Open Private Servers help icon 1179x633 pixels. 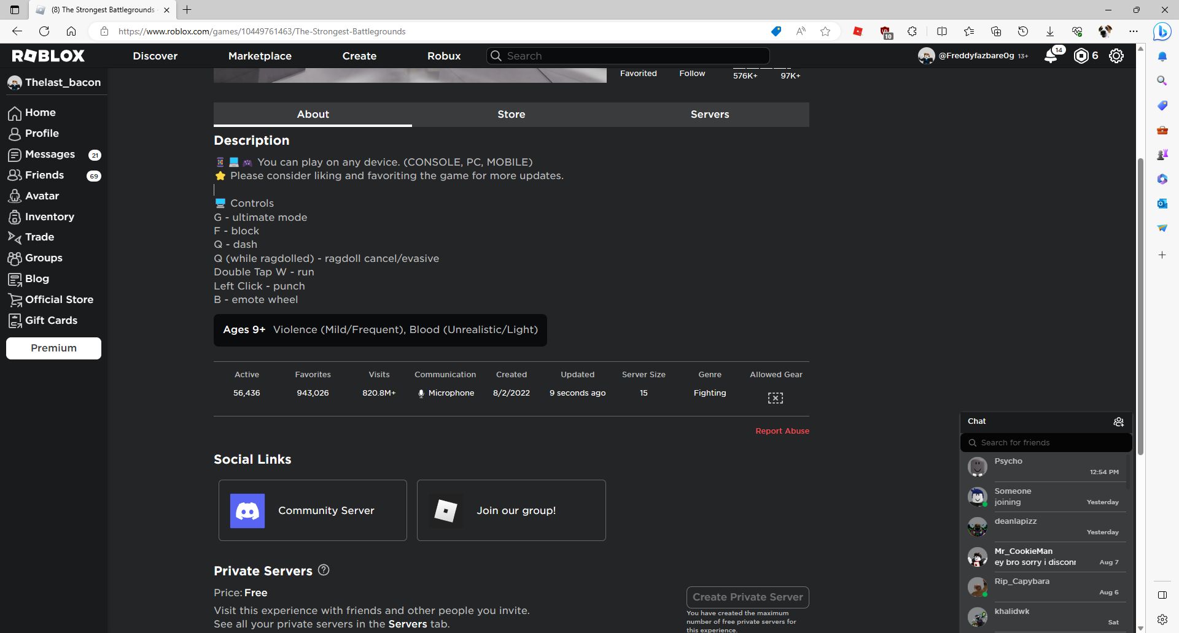324,570
